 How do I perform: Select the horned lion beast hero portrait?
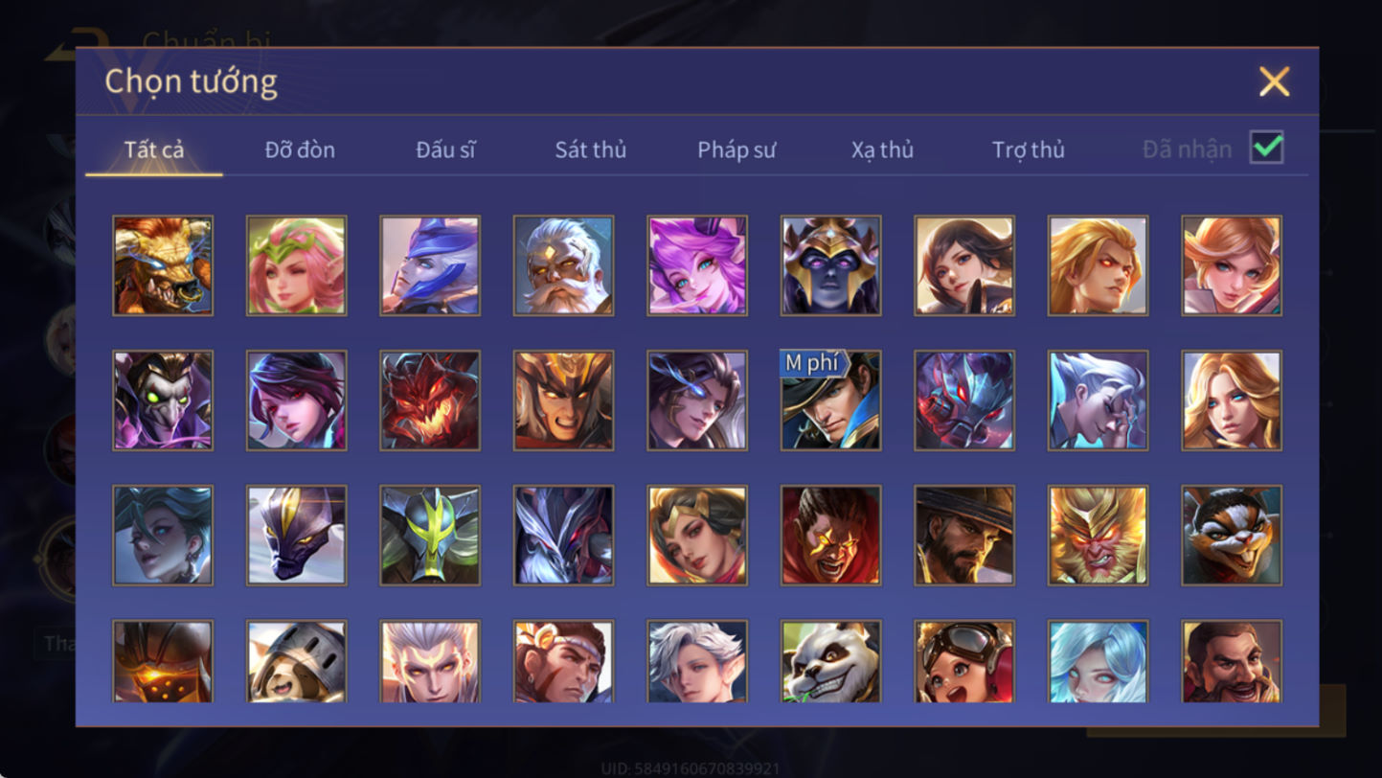click(x=163, y=265)
